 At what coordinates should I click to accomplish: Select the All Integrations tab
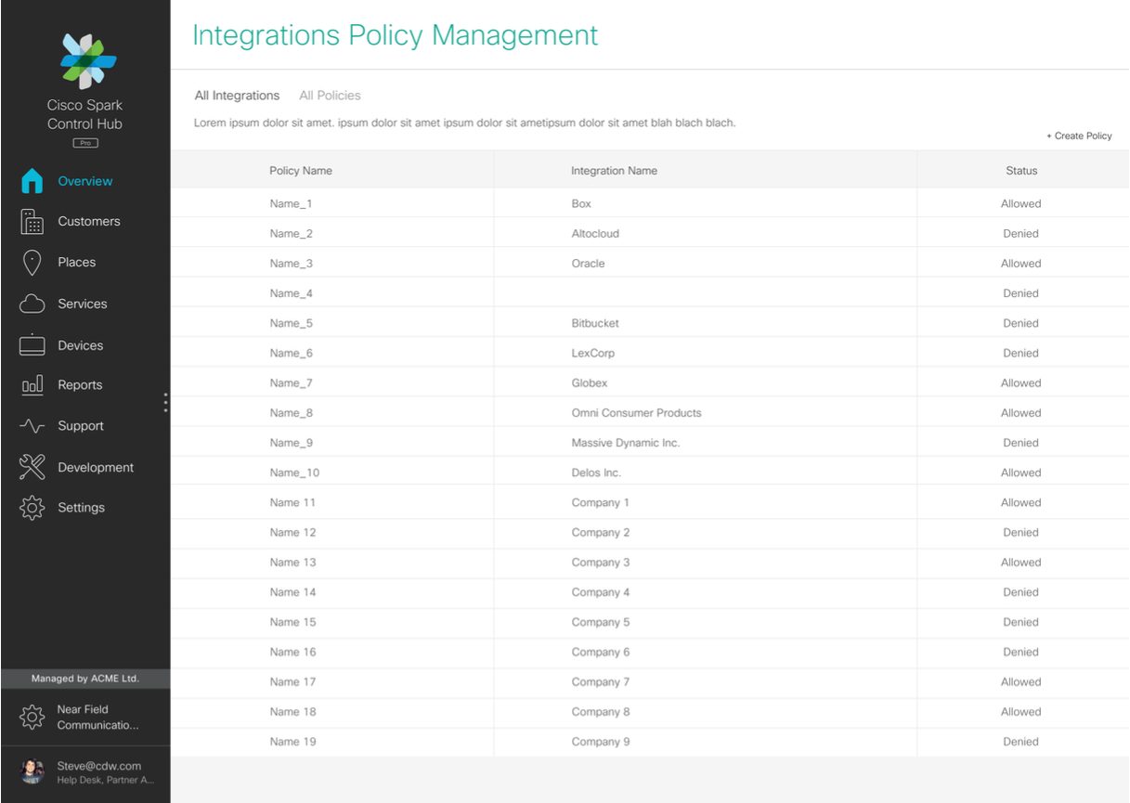coord(237,96)
